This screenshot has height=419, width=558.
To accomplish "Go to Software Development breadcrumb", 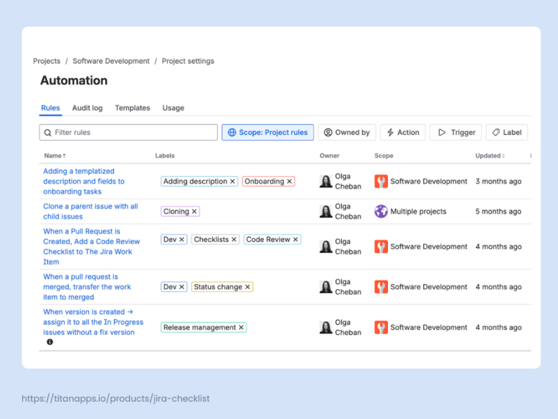I will click(x=111, y=61).
